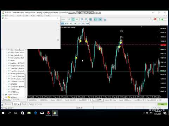This screenshot has width=169, height=126.
Task: Switch to GainX 999 Daily chart tab
Action: pyautogui.click(x=111, y=100)
